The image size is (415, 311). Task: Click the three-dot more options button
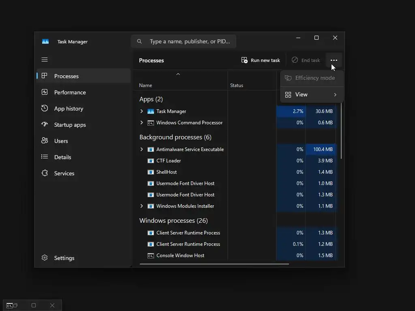coord(334,60)
